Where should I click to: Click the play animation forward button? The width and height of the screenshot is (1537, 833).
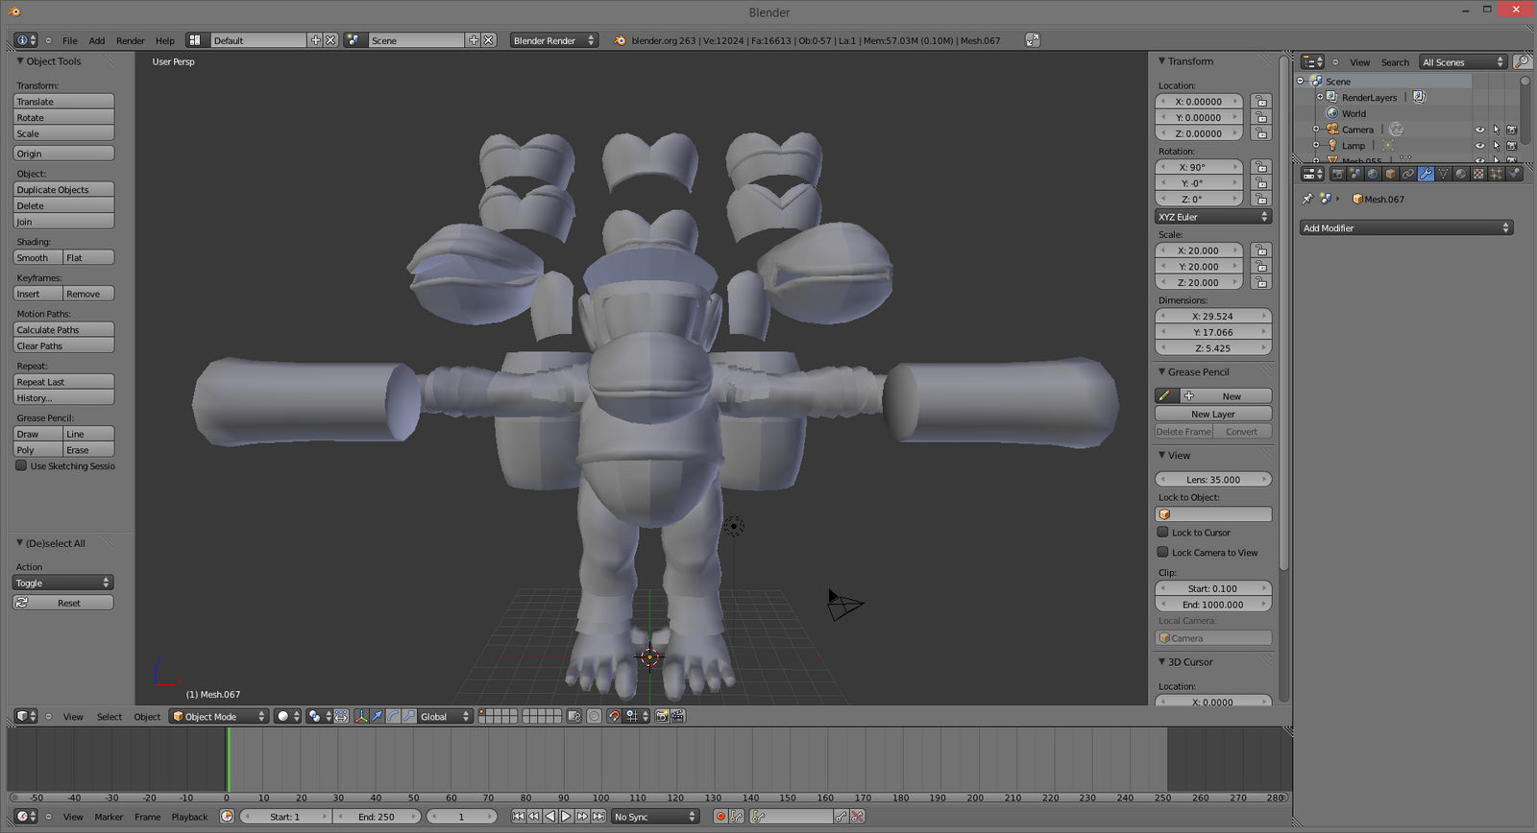tap(566, 817)
